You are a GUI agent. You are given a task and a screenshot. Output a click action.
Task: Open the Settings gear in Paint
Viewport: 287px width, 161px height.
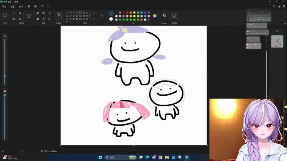point(284,6)
